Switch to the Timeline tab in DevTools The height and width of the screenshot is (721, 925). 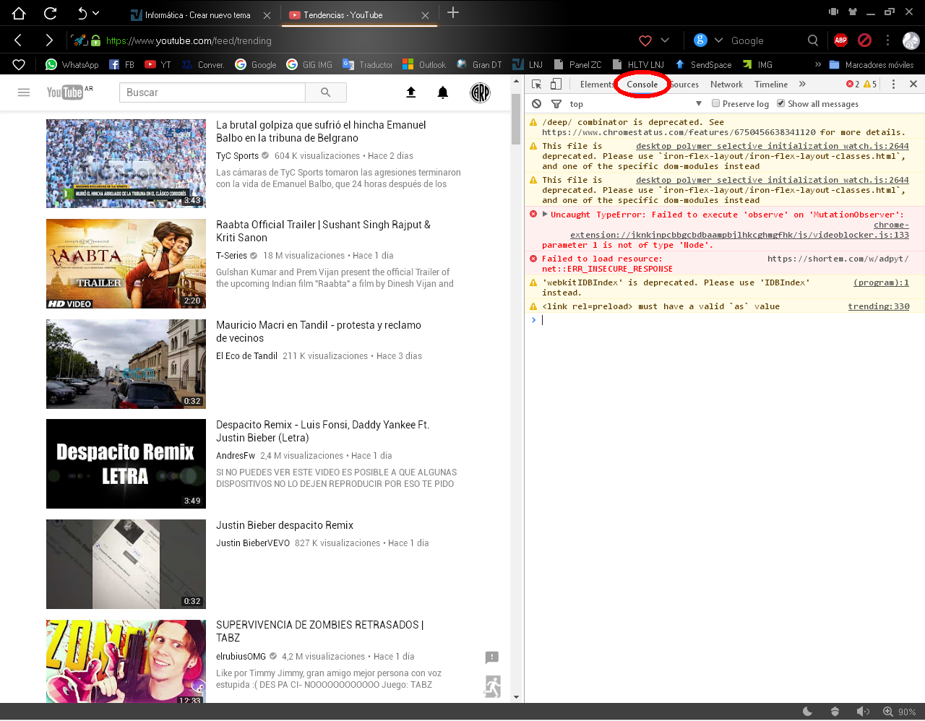[771, 85]
